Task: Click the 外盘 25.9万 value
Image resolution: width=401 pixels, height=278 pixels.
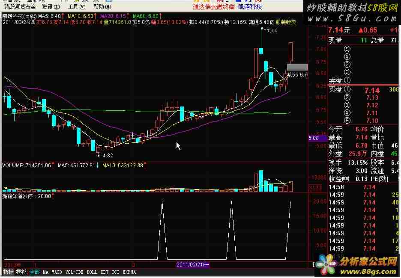Action: tap(358, 154)
